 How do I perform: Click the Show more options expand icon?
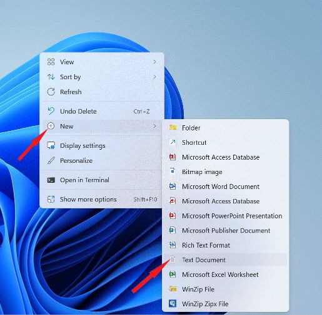51,199
